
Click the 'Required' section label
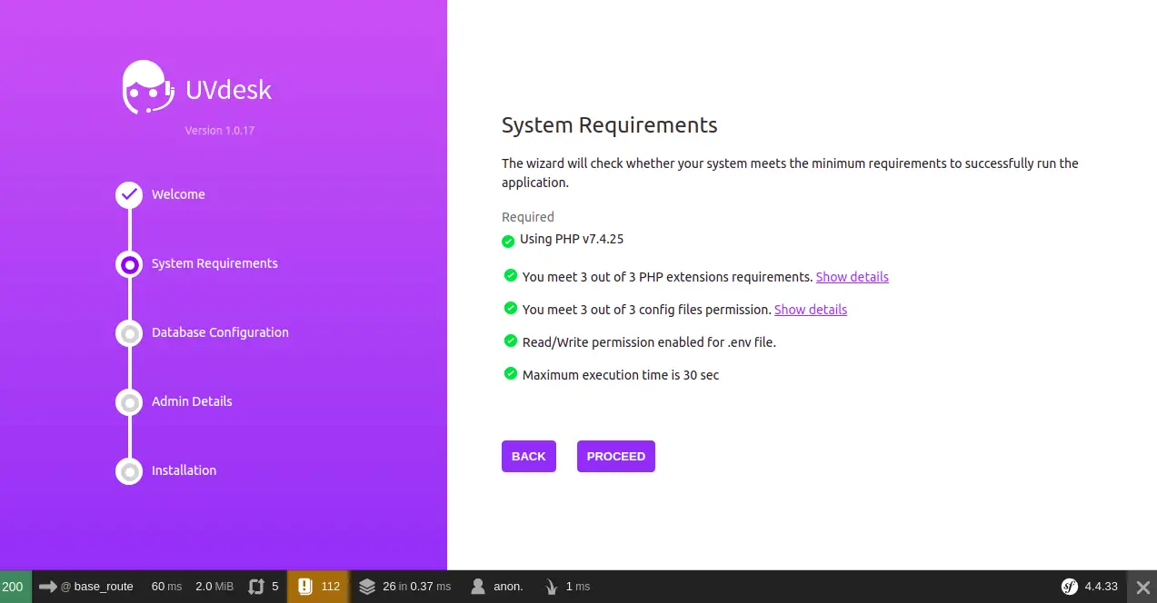(x=528, y=217)
